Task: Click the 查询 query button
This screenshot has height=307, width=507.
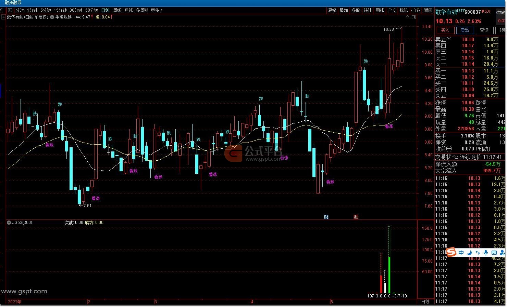Action: click(x=484, y=30)
